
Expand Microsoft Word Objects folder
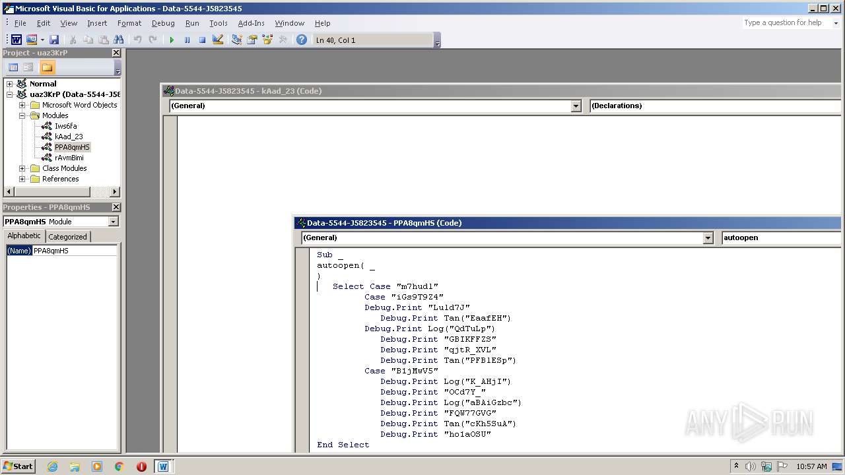[x=22, y=105]
